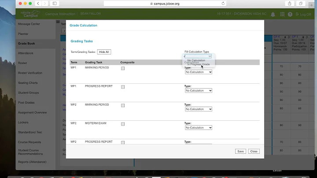
Task: Open Planner in the sidebar
Action: 23,34
